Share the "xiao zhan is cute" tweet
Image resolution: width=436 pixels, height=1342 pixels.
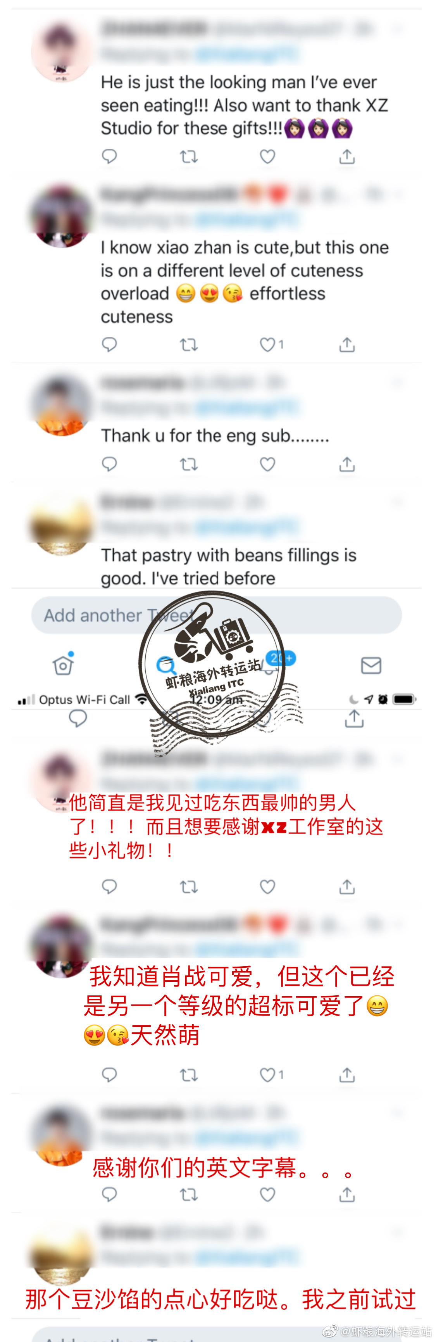click(347, 344)
